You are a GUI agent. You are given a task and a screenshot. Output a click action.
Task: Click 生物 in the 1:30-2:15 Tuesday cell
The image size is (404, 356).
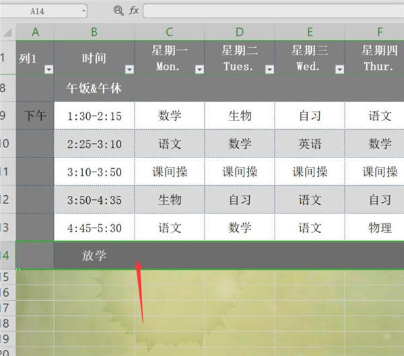pyautogui.click(x=240, y=116)
